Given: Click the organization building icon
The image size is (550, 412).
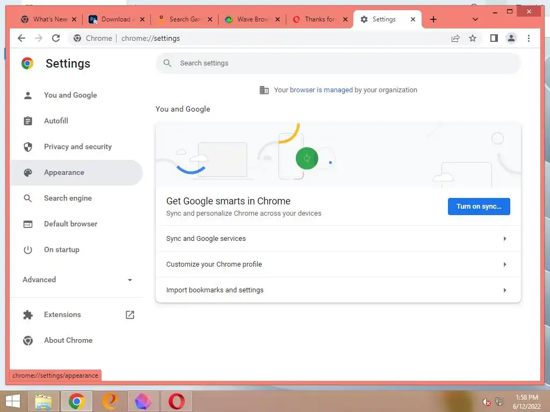Looking at the screenshot, I should [264, 90].
